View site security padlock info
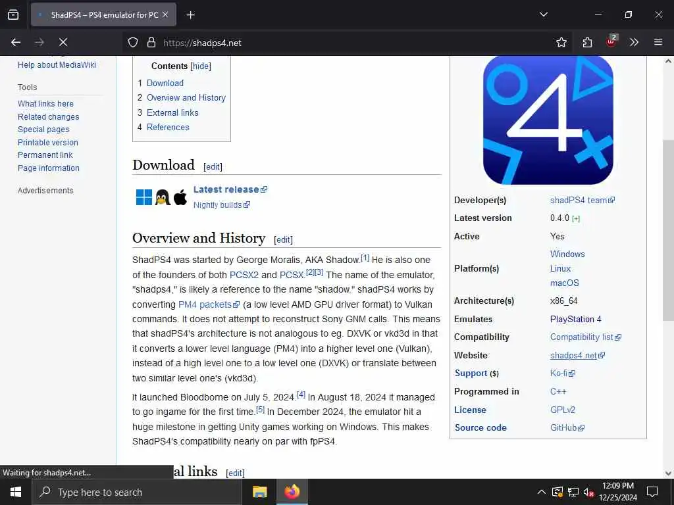The image size is (674, 505). tap(151, 42)
